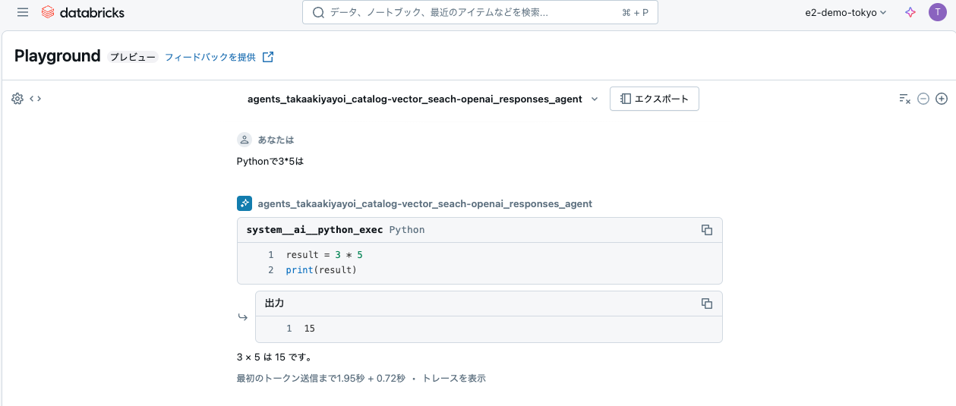Click the Databricks logo
This screenshot has height=406, width=956.
[x=83, y=12]
